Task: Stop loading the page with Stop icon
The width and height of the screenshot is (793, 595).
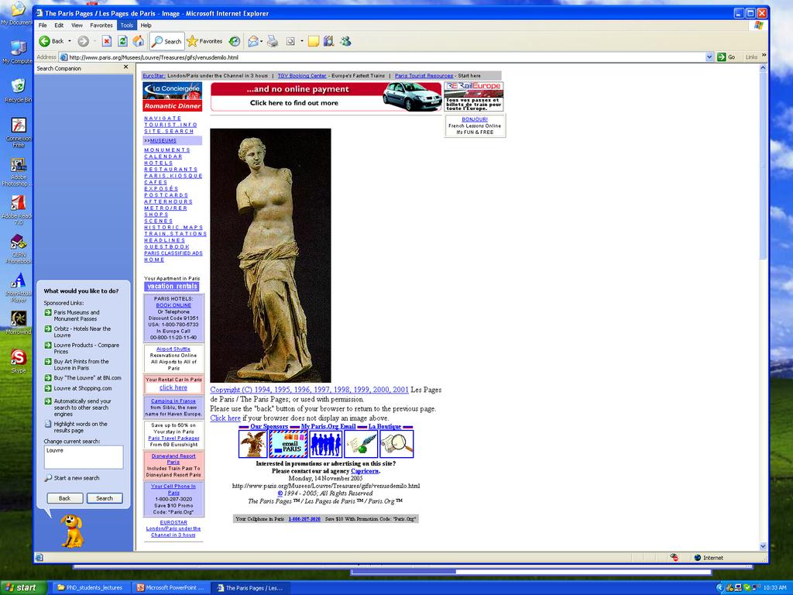Action: [106, 42]
